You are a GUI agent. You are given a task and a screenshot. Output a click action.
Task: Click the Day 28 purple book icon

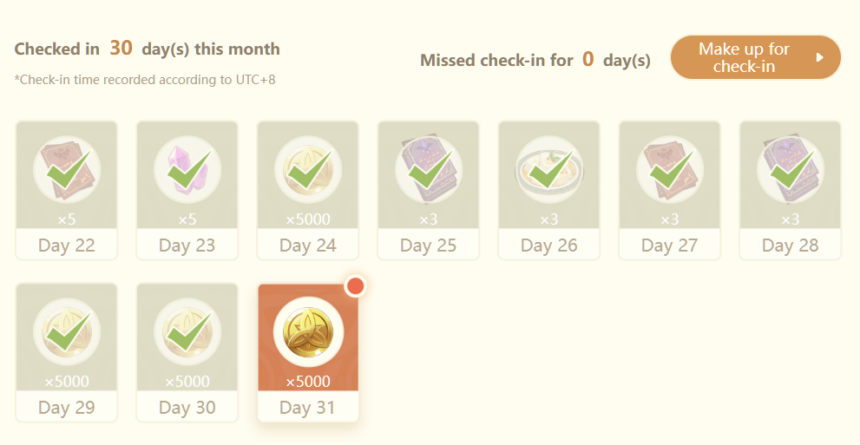(791, 170)
